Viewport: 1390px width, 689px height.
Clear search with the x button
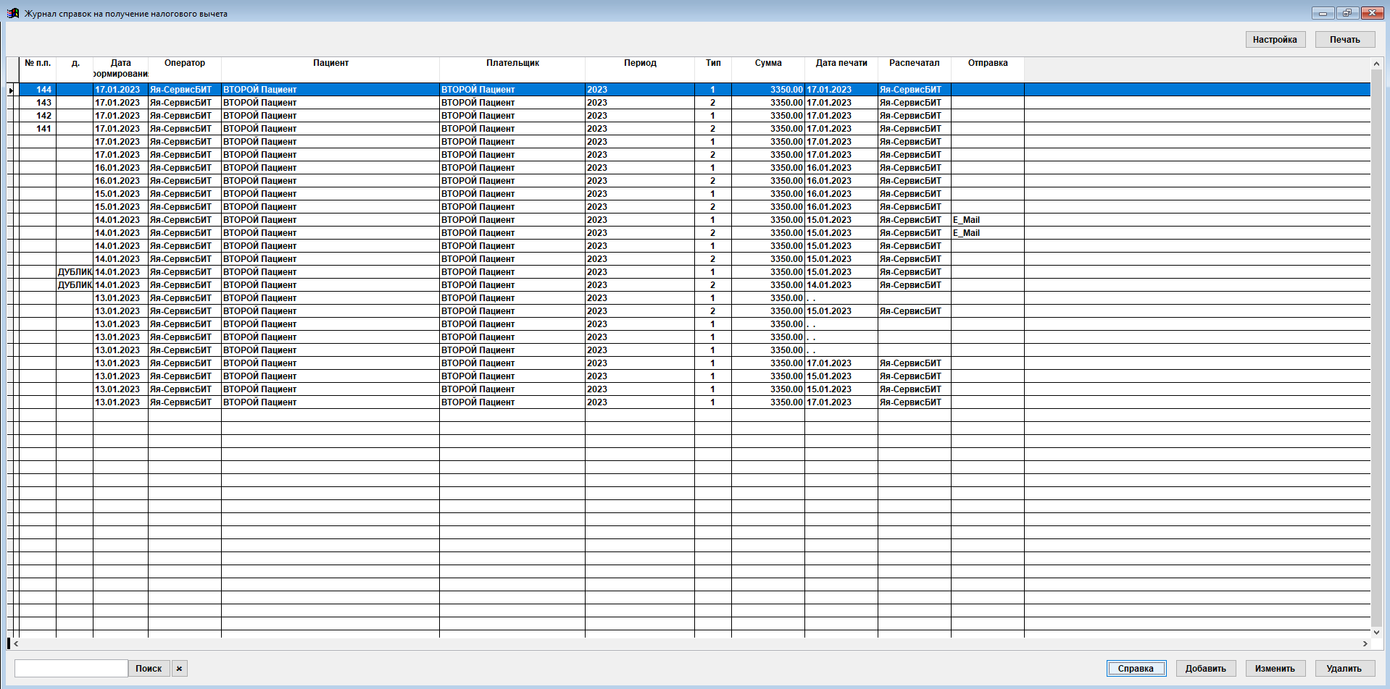pos(179,669)
